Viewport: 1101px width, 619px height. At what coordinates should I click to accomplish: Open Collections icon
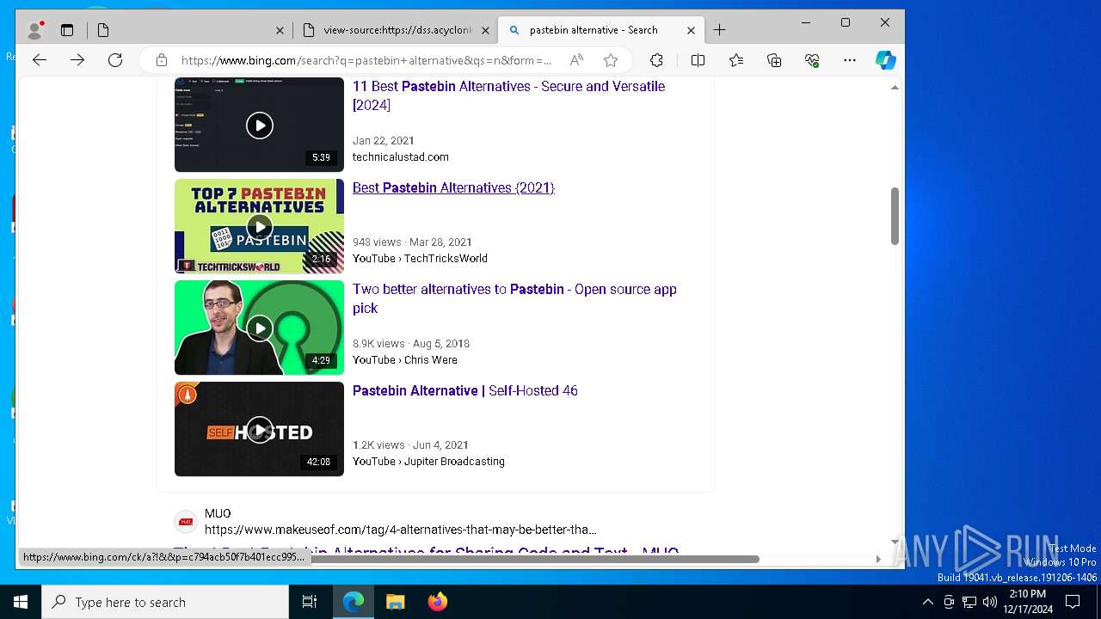774,60
